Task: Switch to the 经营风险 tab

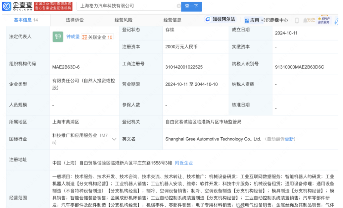Action: [123, 20]
